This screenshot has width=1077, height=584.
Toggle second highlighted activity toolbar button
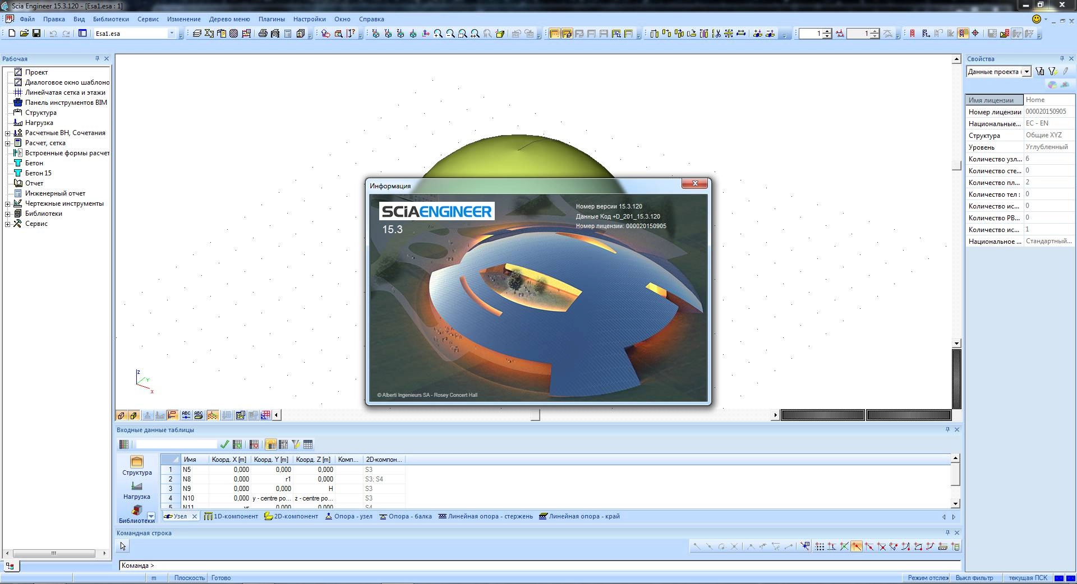click(x=567, y=34)
